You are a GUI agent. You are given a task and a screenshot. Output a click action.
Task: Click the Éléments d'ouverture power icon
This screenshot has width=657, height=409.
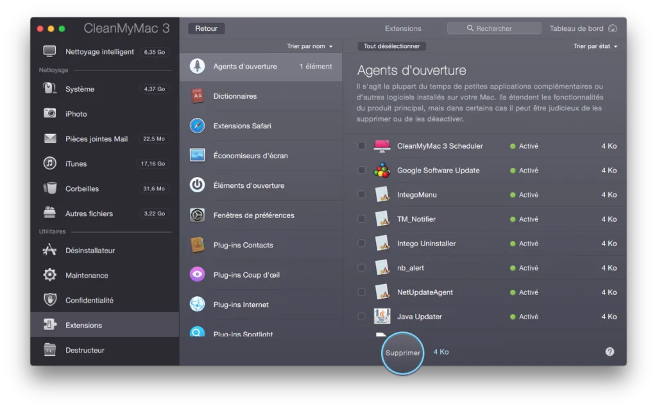197,185
